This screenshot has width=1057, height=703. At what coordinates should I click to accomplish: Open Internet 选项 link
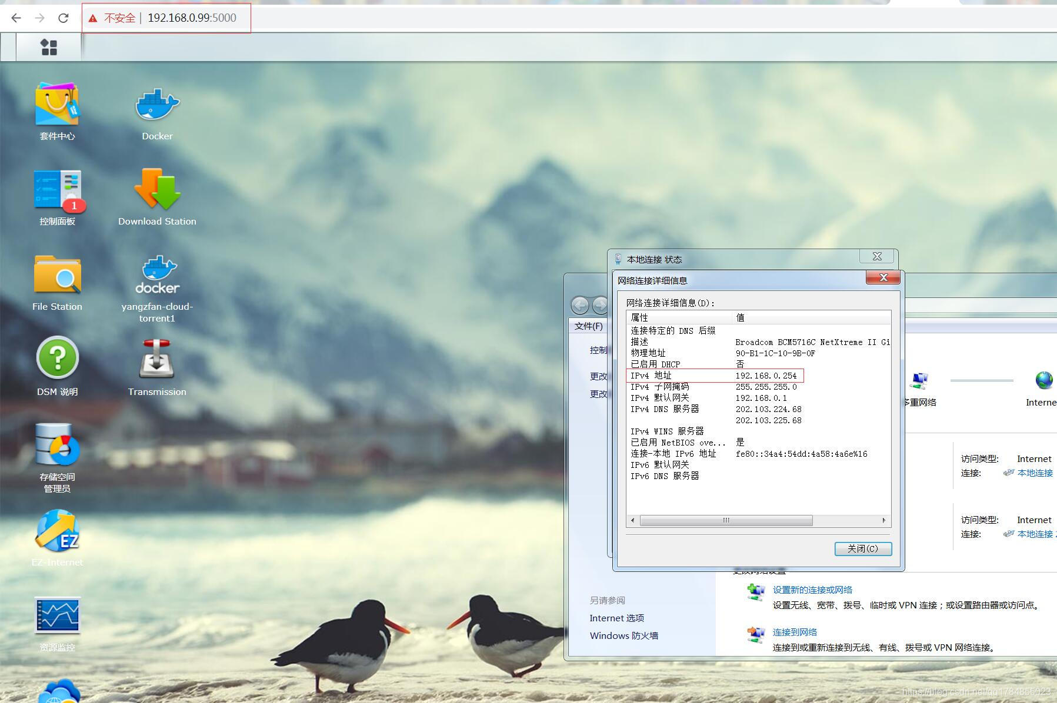(616, 618)
